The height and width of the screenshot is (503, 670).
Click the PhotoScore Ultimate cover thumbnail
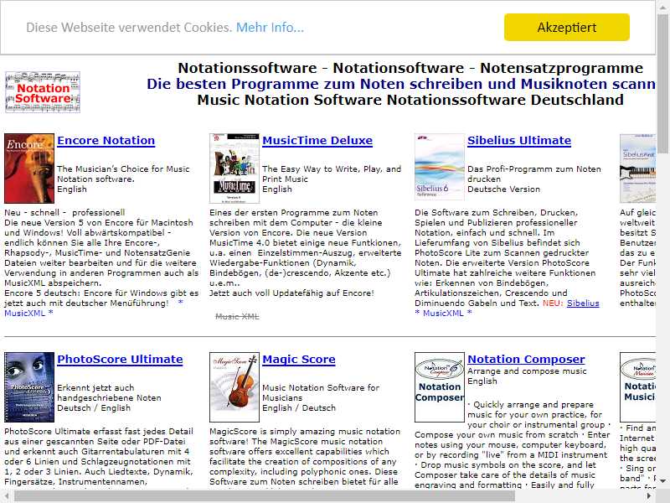[29, 387]
